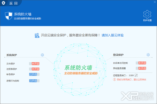This screenshot has height=104, width=157.
Task: Click the 系统保护 section heading
Action: click(12, 55)
